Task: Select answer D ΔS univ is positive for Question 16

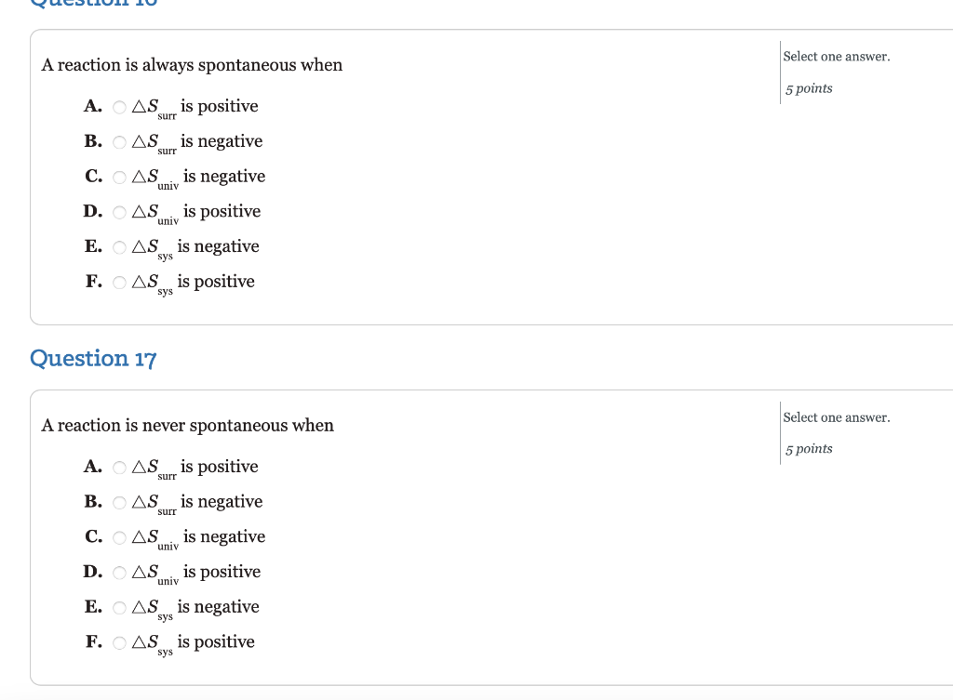Action: (x=119, y=211)
